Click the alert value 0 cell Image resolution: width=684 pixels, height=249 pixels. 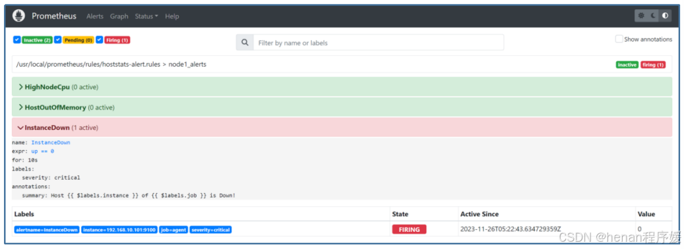pyautogui.click(x=640, y=229)
